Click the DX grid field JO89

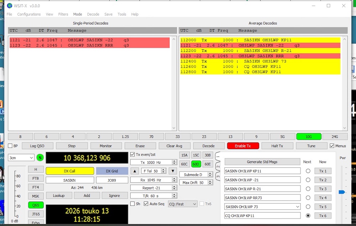click(x=112, y=180)
